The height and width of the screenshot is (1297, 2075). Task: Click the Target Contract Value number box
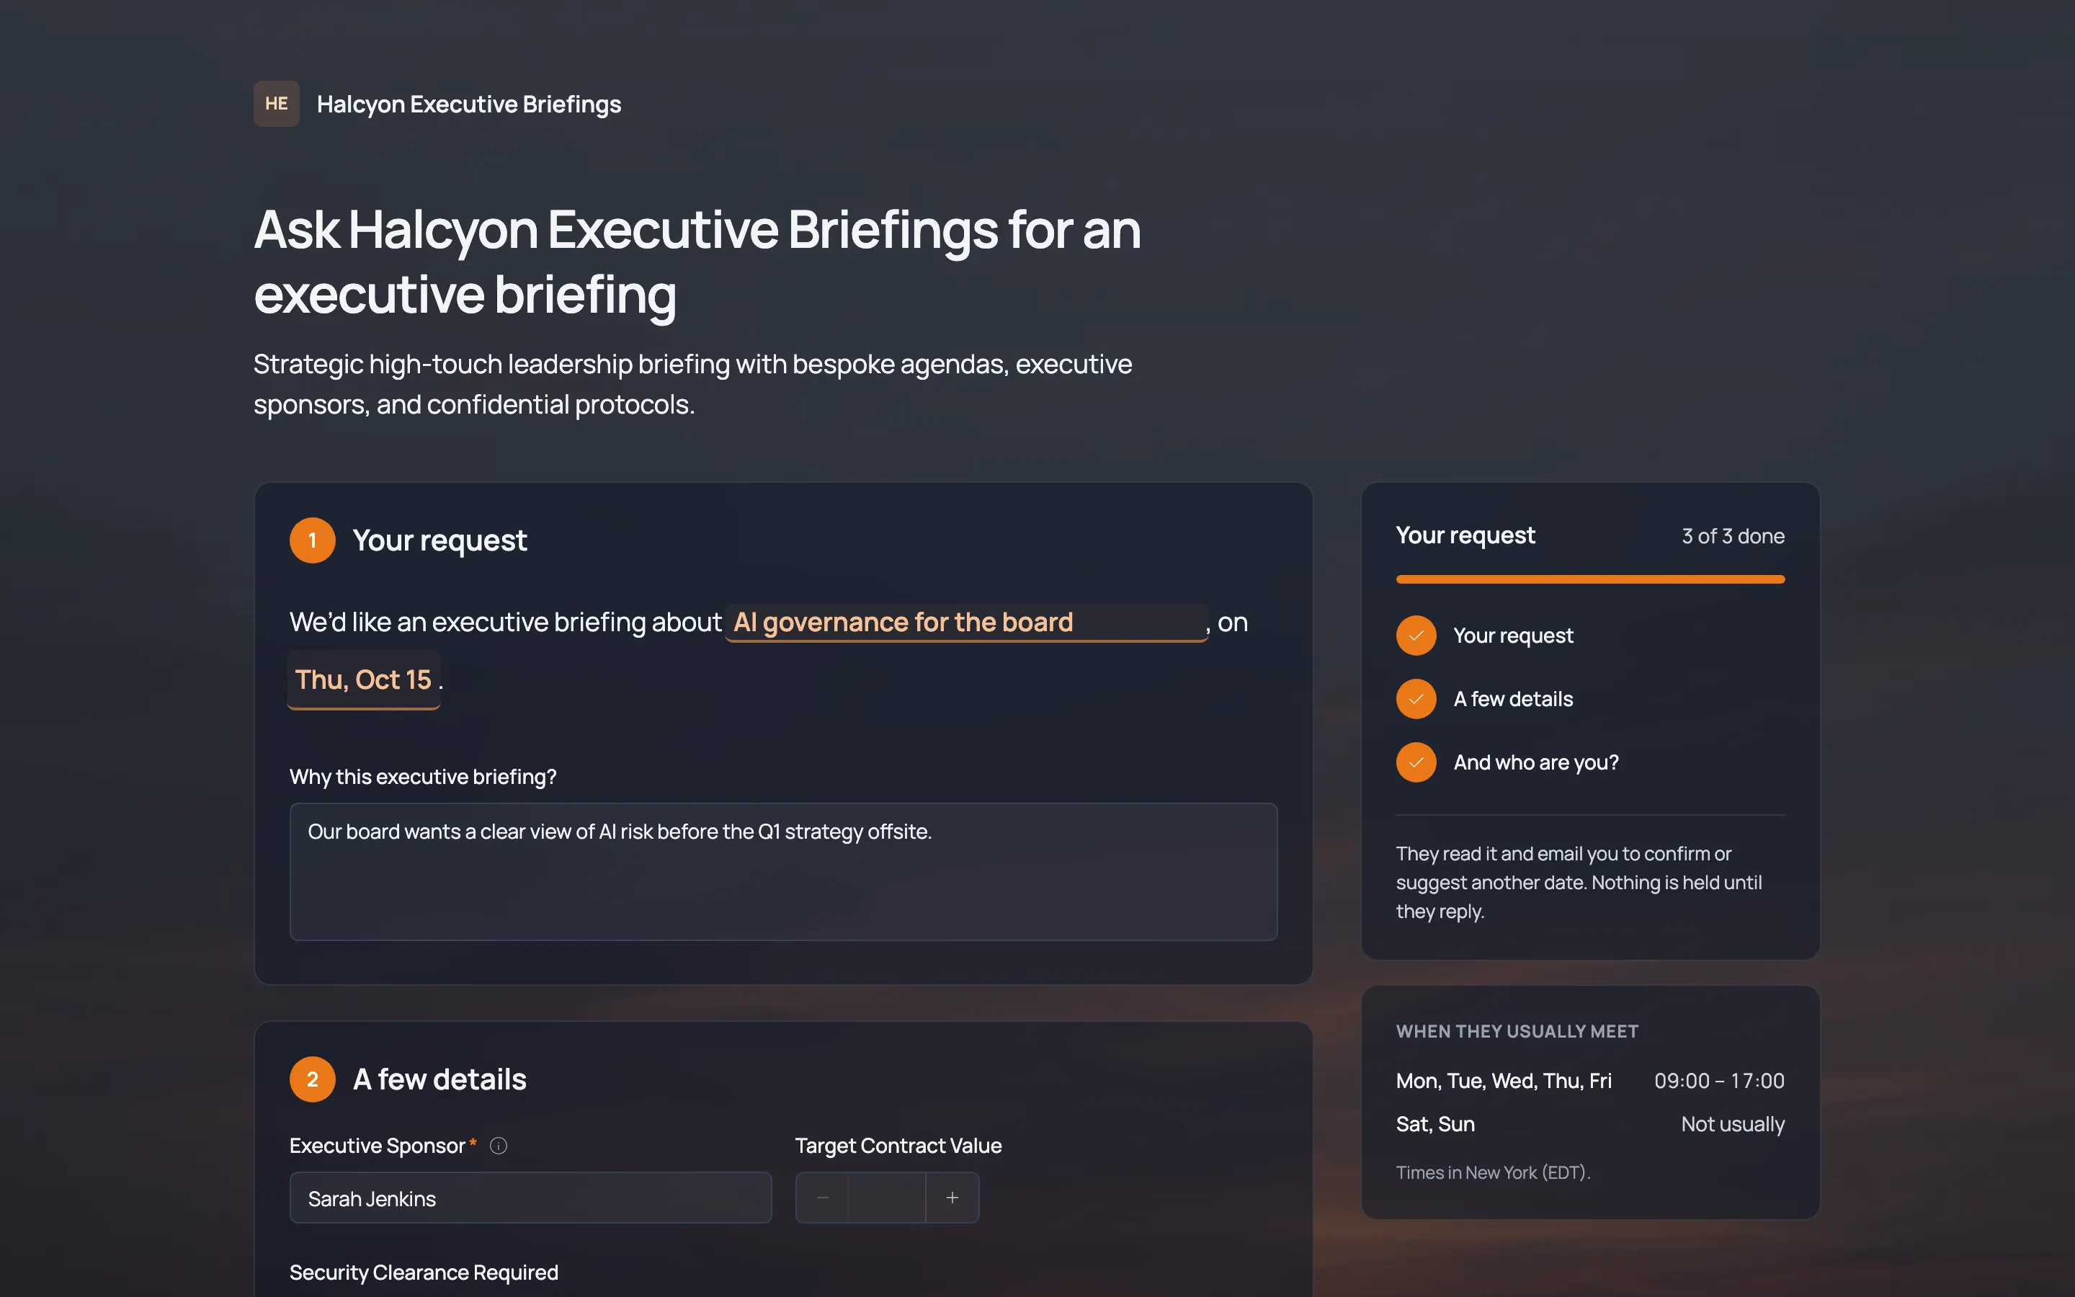coord(887,1198)
